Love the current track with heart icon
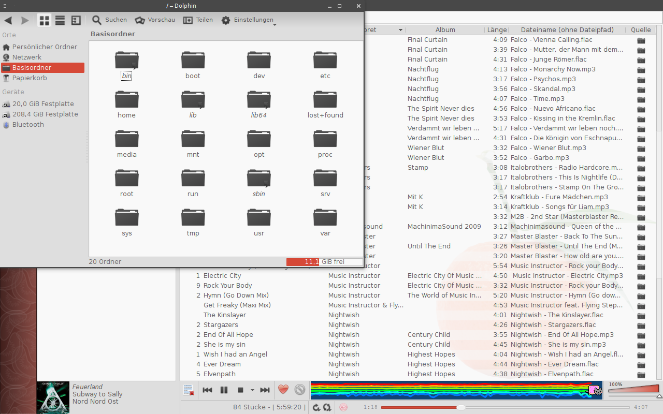The image size is (663, 414). [283, 390]
